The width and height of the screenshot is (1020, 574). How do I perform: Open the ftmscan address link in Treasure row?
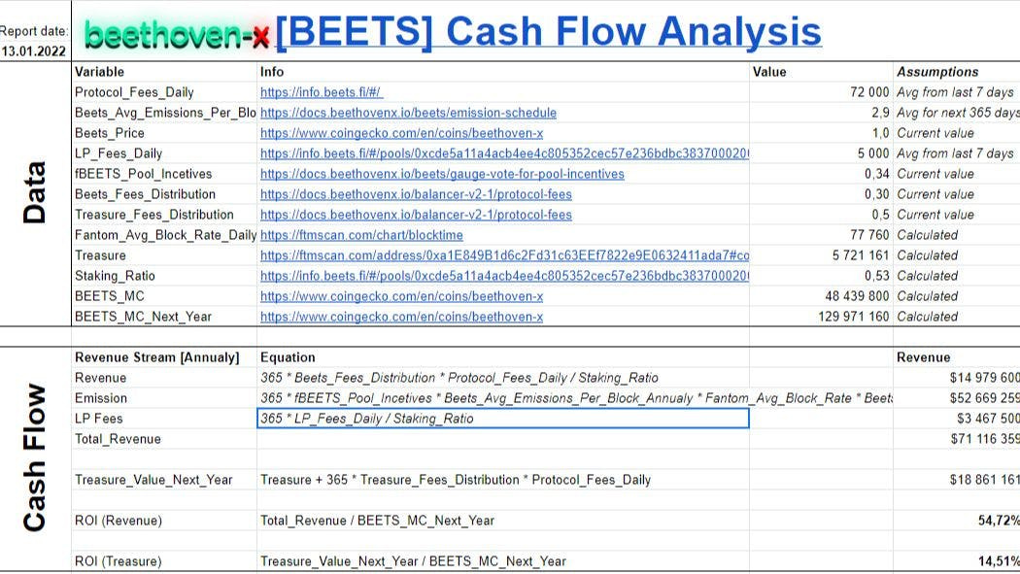coord(504,255)
